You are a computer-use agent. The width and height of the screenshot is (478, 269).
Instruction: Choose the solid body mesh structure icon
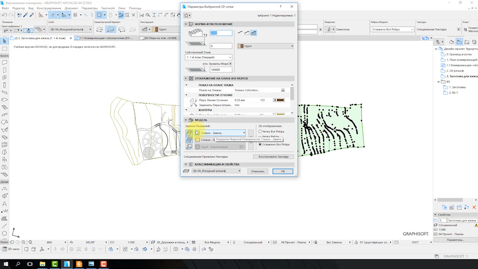(254, 33)
